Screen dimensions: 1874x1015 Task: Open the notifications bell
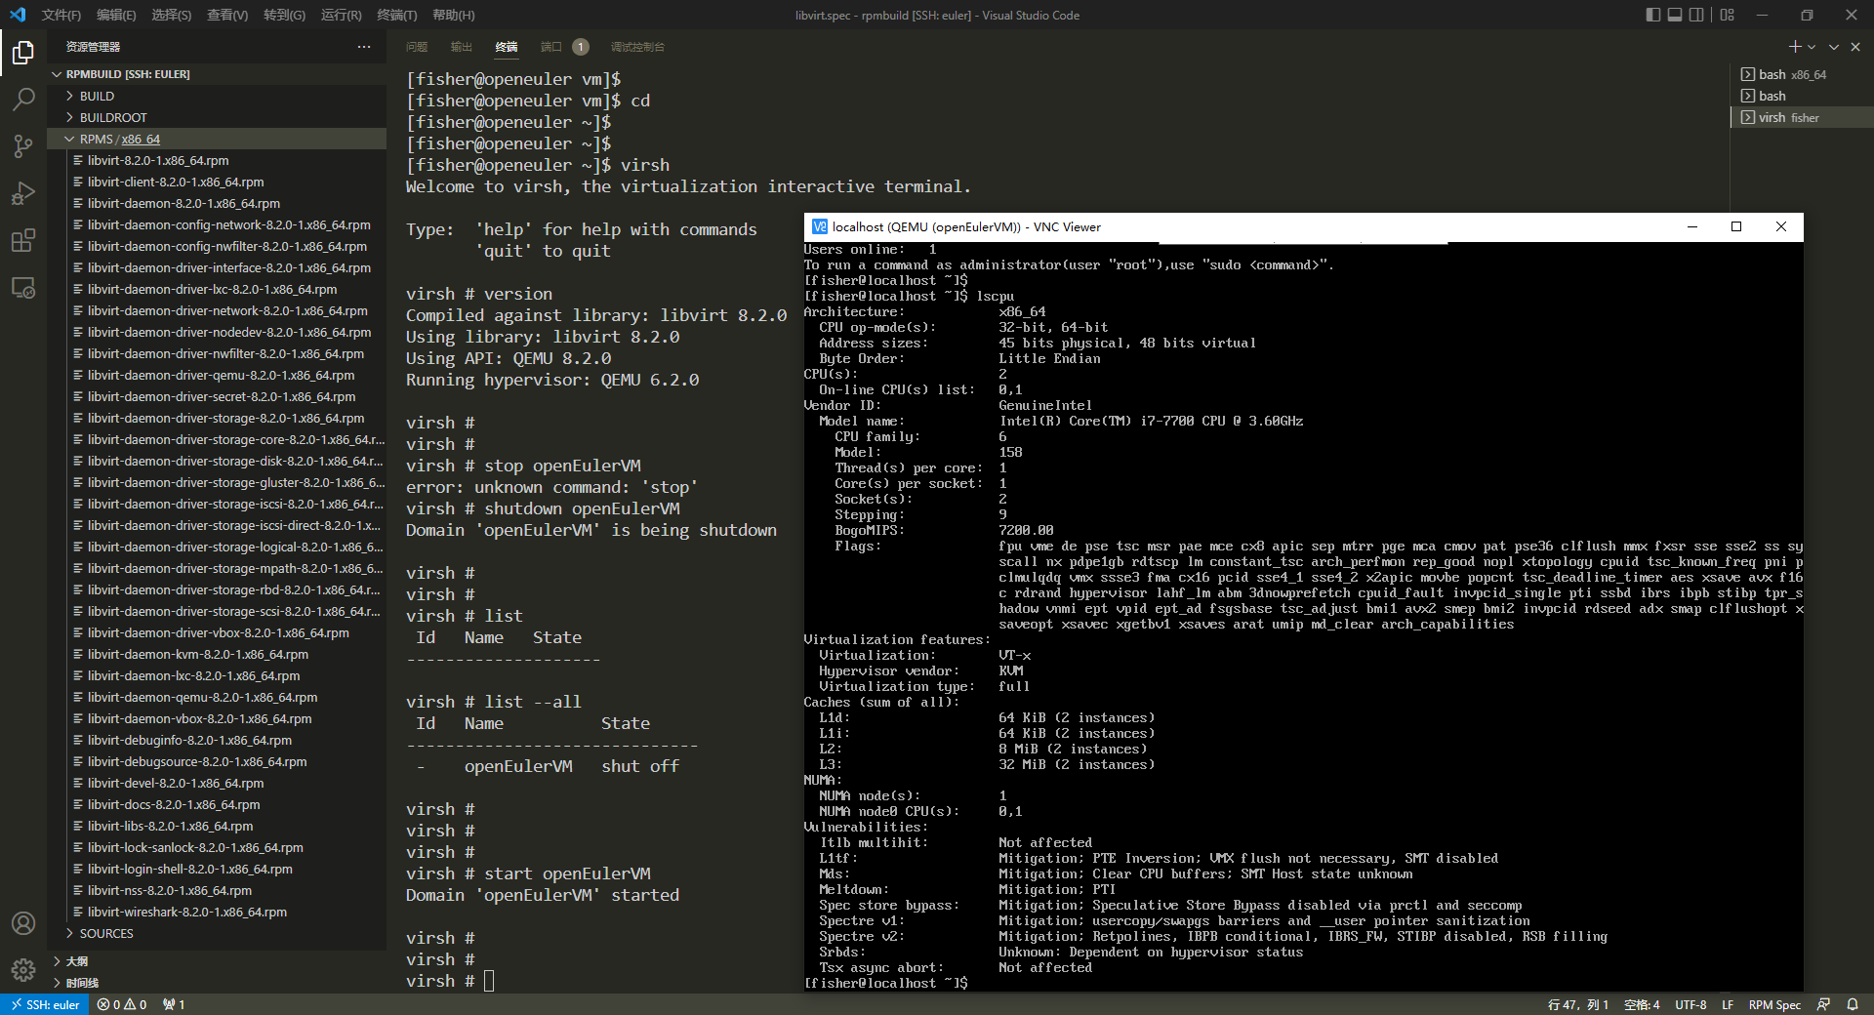1853,1004
